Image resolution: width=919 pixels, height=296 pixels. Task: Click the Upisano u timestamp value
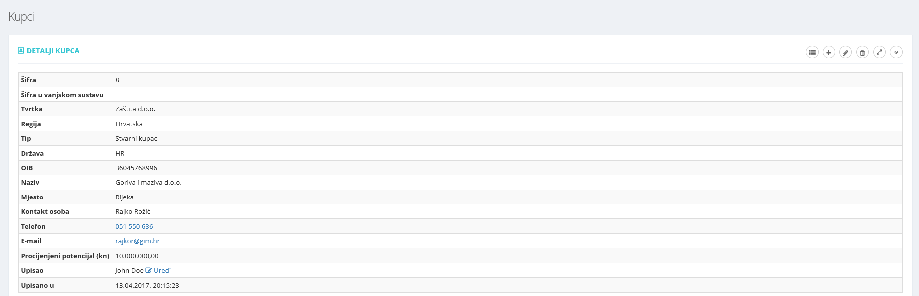[147, 285]
